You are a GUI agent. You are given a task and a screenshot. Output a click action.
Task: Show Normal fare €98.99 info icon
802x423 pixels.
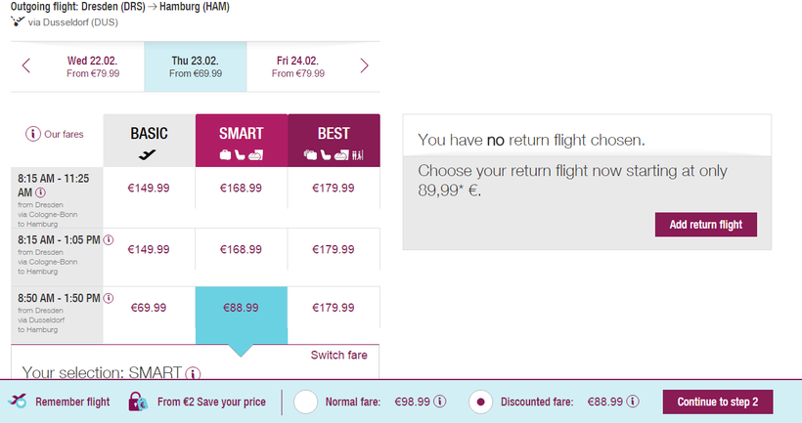coord(440,402)
